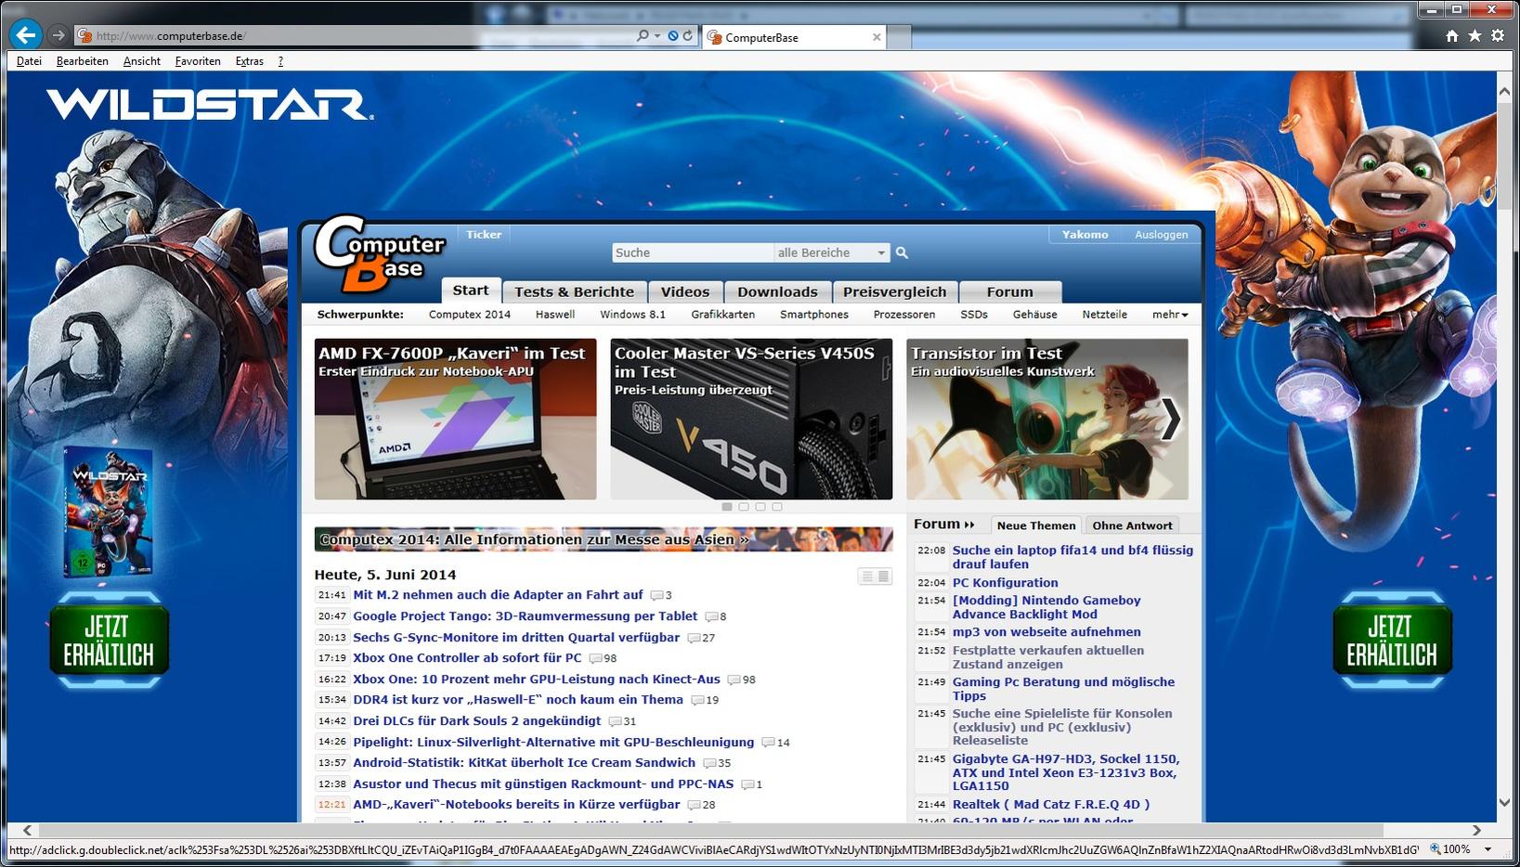Click the Ausloggen link

(x=1161, y=235)
